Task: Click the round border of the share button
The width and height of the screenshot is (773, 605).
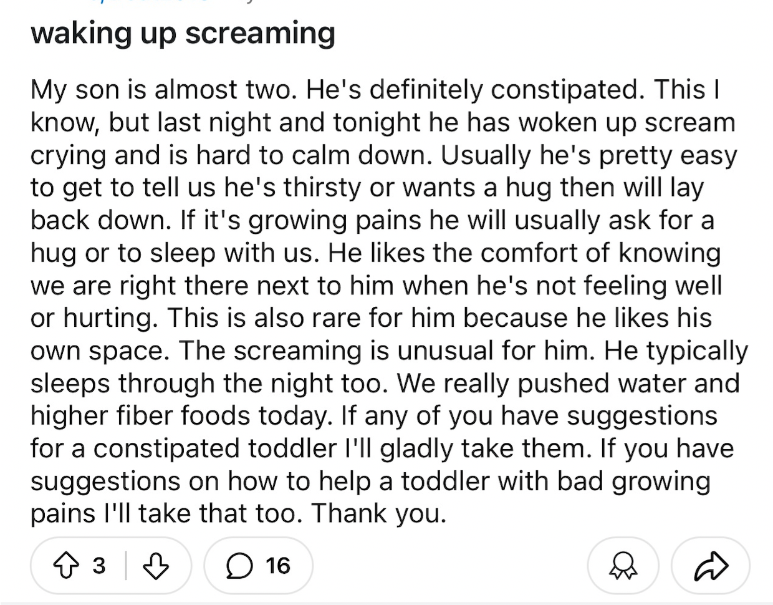Action: tap(710, 565)
